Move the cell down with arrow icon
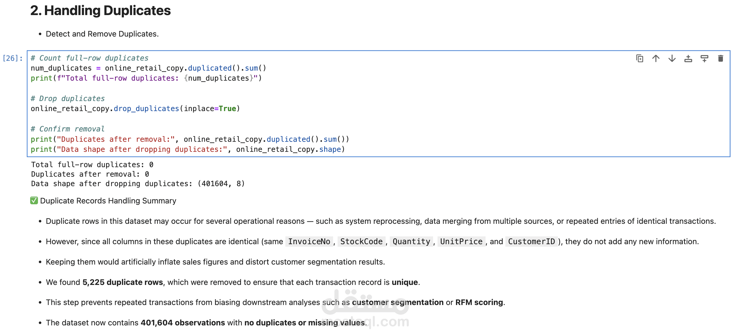The image size is (731, 336). click(672, 59)
